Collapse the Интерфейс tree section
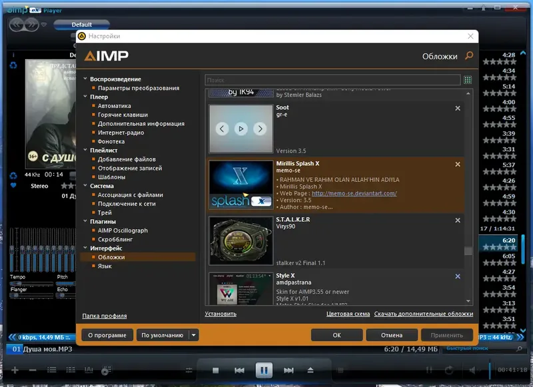This screenshot has width=533, height=387. coord(85,248)
